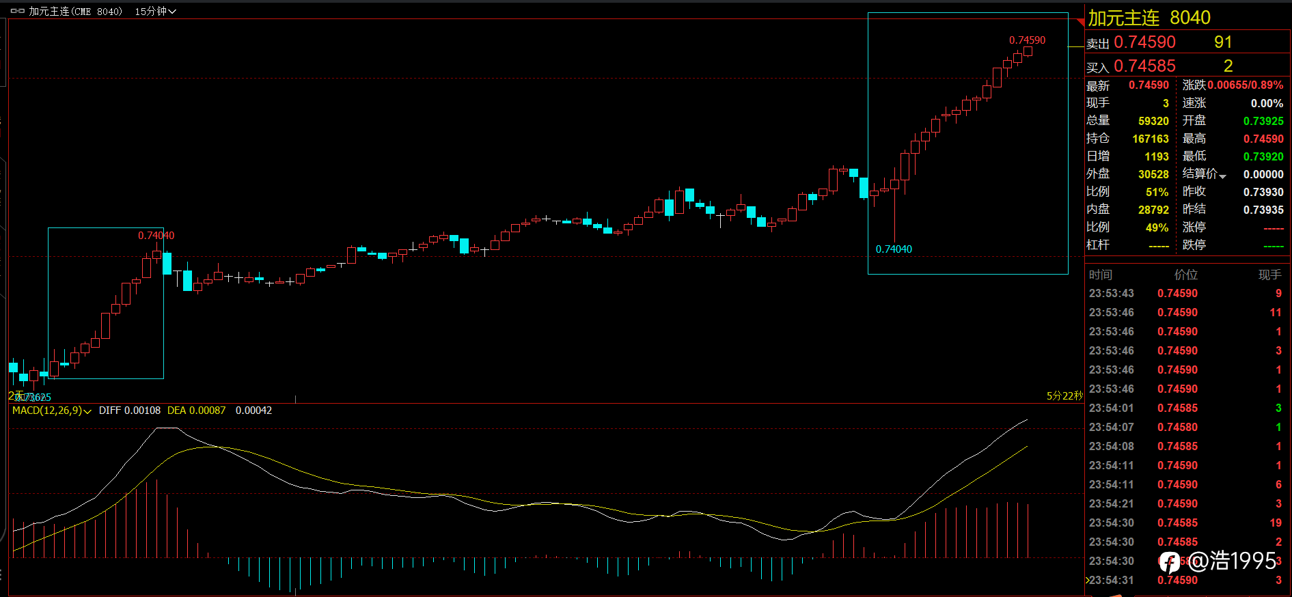The image size is (1292, 597).
Task: Click the 杠杆 label
Action: coord(1098,245)
